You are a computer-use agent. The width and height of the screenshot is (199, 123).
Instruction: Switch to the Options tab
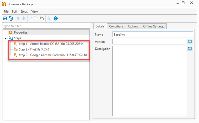tap(134, 26)
